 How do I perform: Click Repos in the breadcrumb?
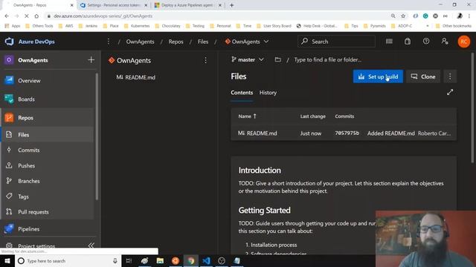[176, 42]
